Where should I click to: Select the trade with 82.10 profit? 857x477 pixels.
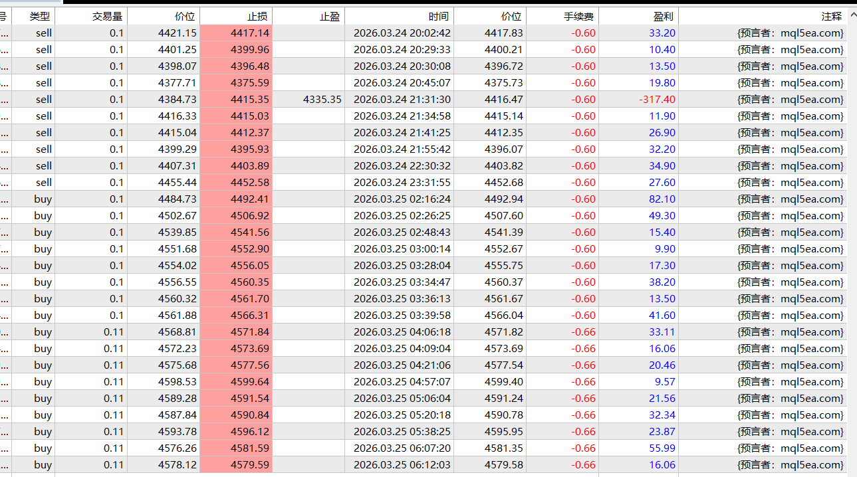tap(662, 199)
